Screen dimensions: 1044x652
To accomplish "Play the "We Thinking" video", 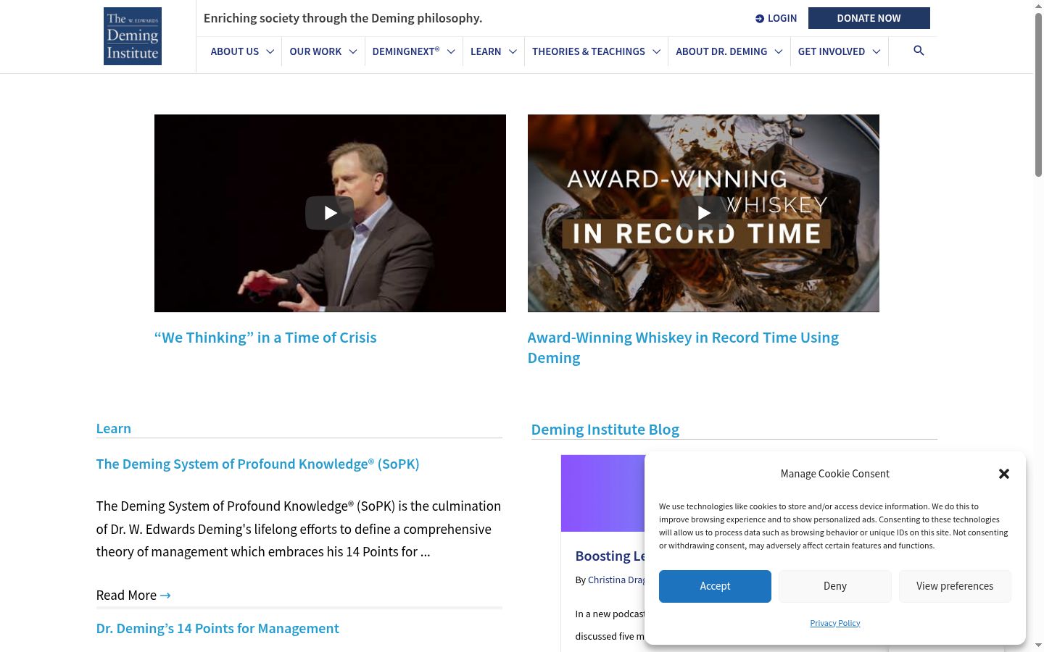I will (330, 213).
